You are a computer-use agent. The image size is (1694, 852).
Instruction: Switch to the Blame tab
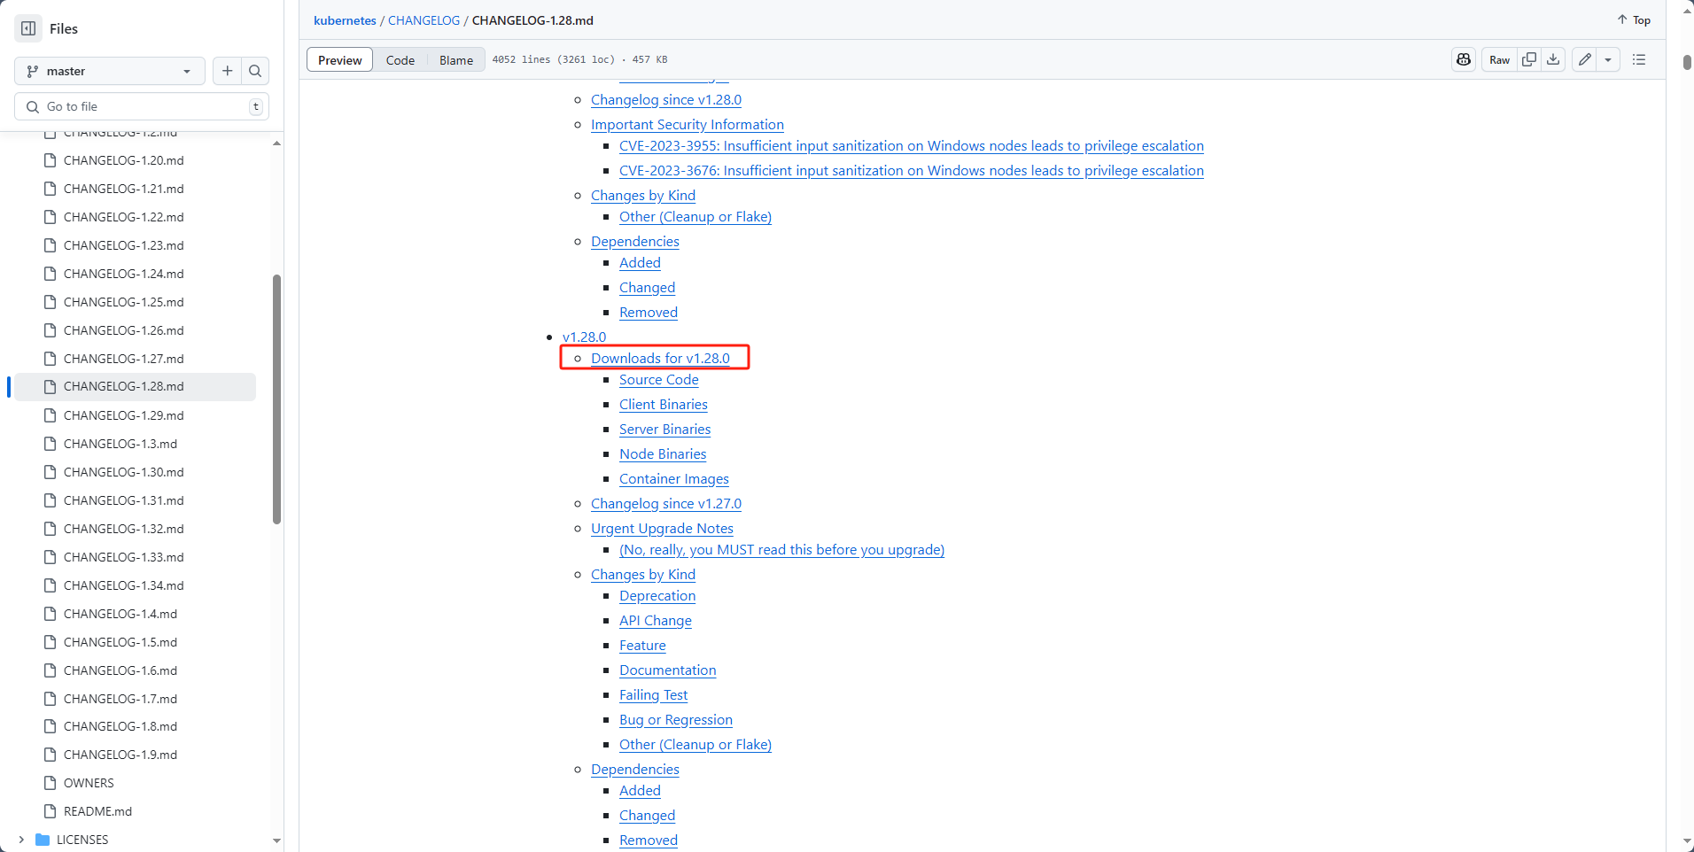[x=456, y=60]
